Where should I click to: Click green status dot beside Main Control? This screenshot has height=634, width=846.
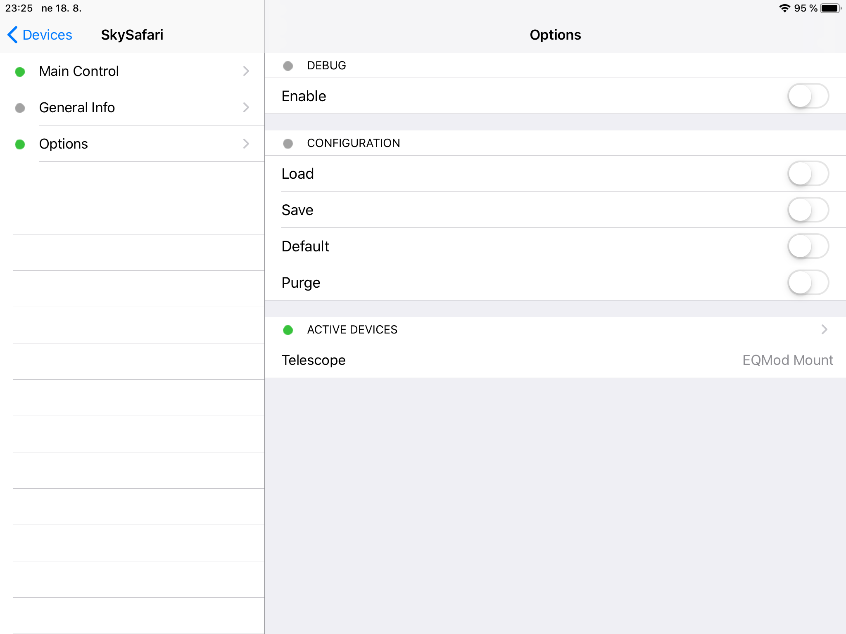click(19, 72)
